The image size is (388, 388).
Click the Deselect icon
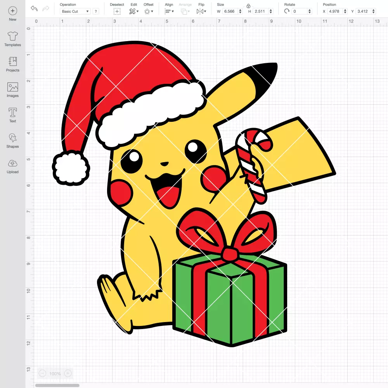[x=117, y=11]
